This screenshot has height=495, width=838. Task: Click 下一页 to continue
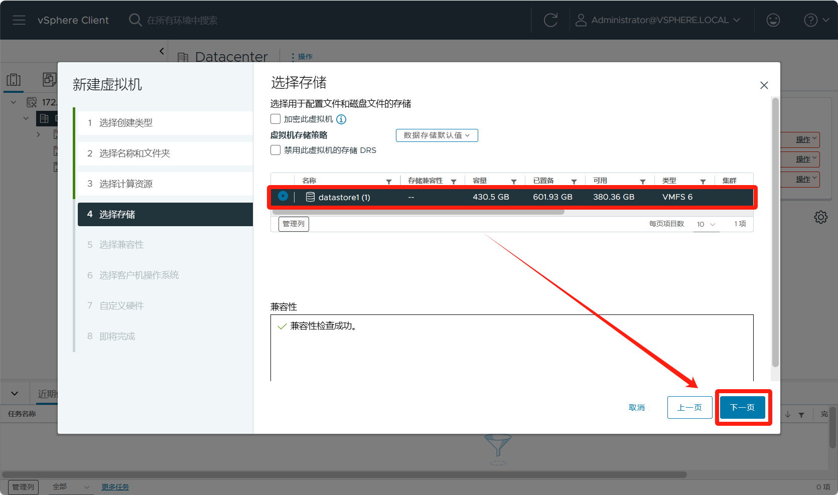click(742, 407)
